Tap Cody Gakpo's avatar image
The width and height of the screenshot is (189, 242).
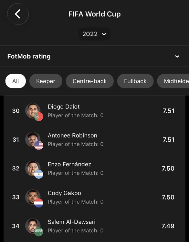pyautogui.click(x=33, y=197)
